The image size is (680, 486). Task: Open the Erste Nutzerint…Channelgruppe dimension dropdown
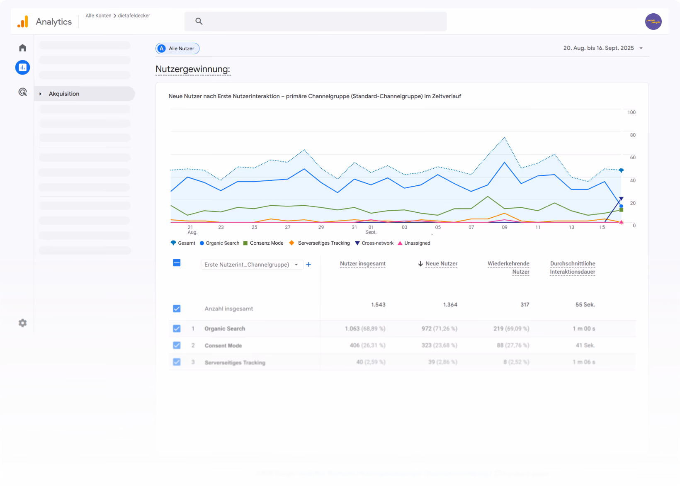252,265
